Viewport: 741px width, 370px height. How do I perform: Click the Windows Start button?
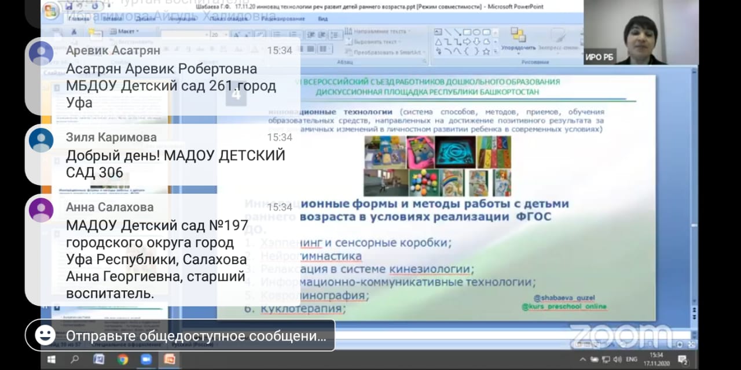[x=51, y=359]
